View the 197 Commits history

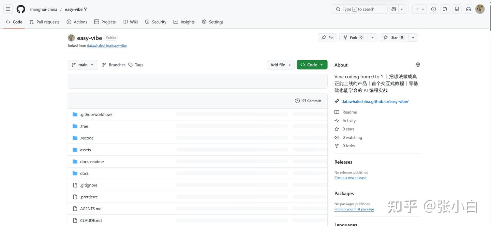[x=308, y=101]
